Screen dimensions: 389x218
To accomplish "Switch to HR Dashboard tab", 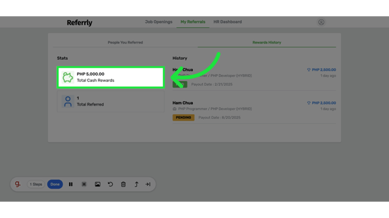I will (x=228, y=22).
